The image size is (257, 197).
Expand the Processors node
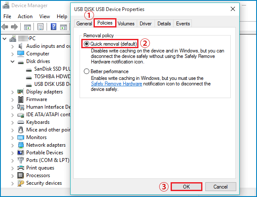tap(13, 176)
